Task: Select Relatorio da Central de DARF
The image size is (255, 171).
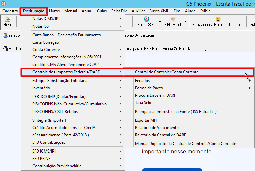Action: (x=189, y=135)
